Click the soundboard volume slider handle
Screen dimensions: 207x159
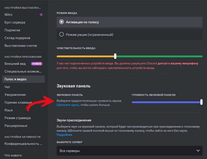tap(201, 102)
